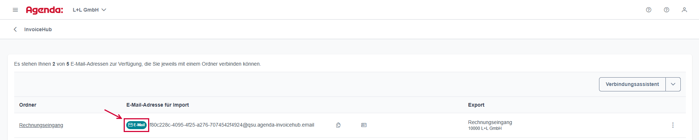The height and width of the screenshot is (140, 699).
Task: Click the help icon beside the profile icon
Action: pos(667,10)
